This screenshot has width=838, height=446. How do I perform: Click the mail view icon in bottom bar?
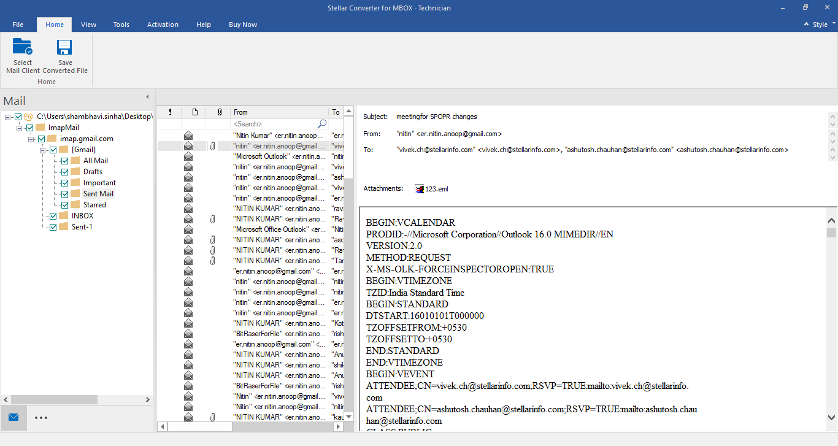tap(13, 417)
